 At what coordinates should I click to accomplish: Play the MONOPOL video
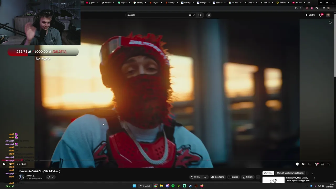[4, 164]
